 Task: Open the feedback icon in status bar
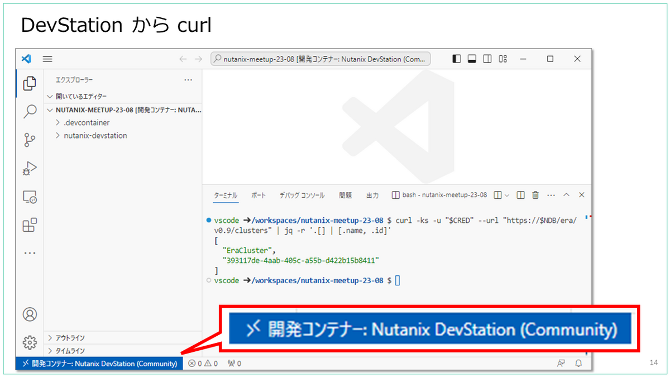(x=561, y=364)
